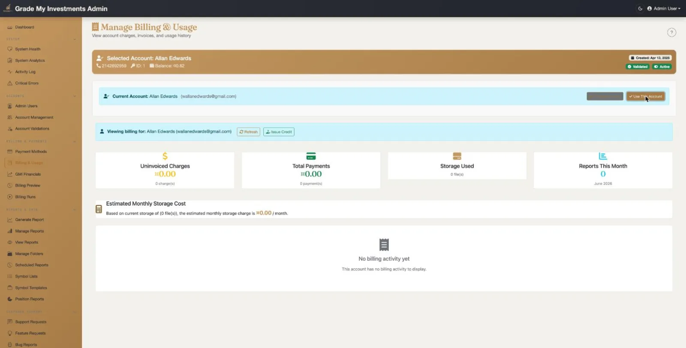Click the Manage Folders folder icon
Viewport: 686px width, 348px height.
(x=10, y=254)
